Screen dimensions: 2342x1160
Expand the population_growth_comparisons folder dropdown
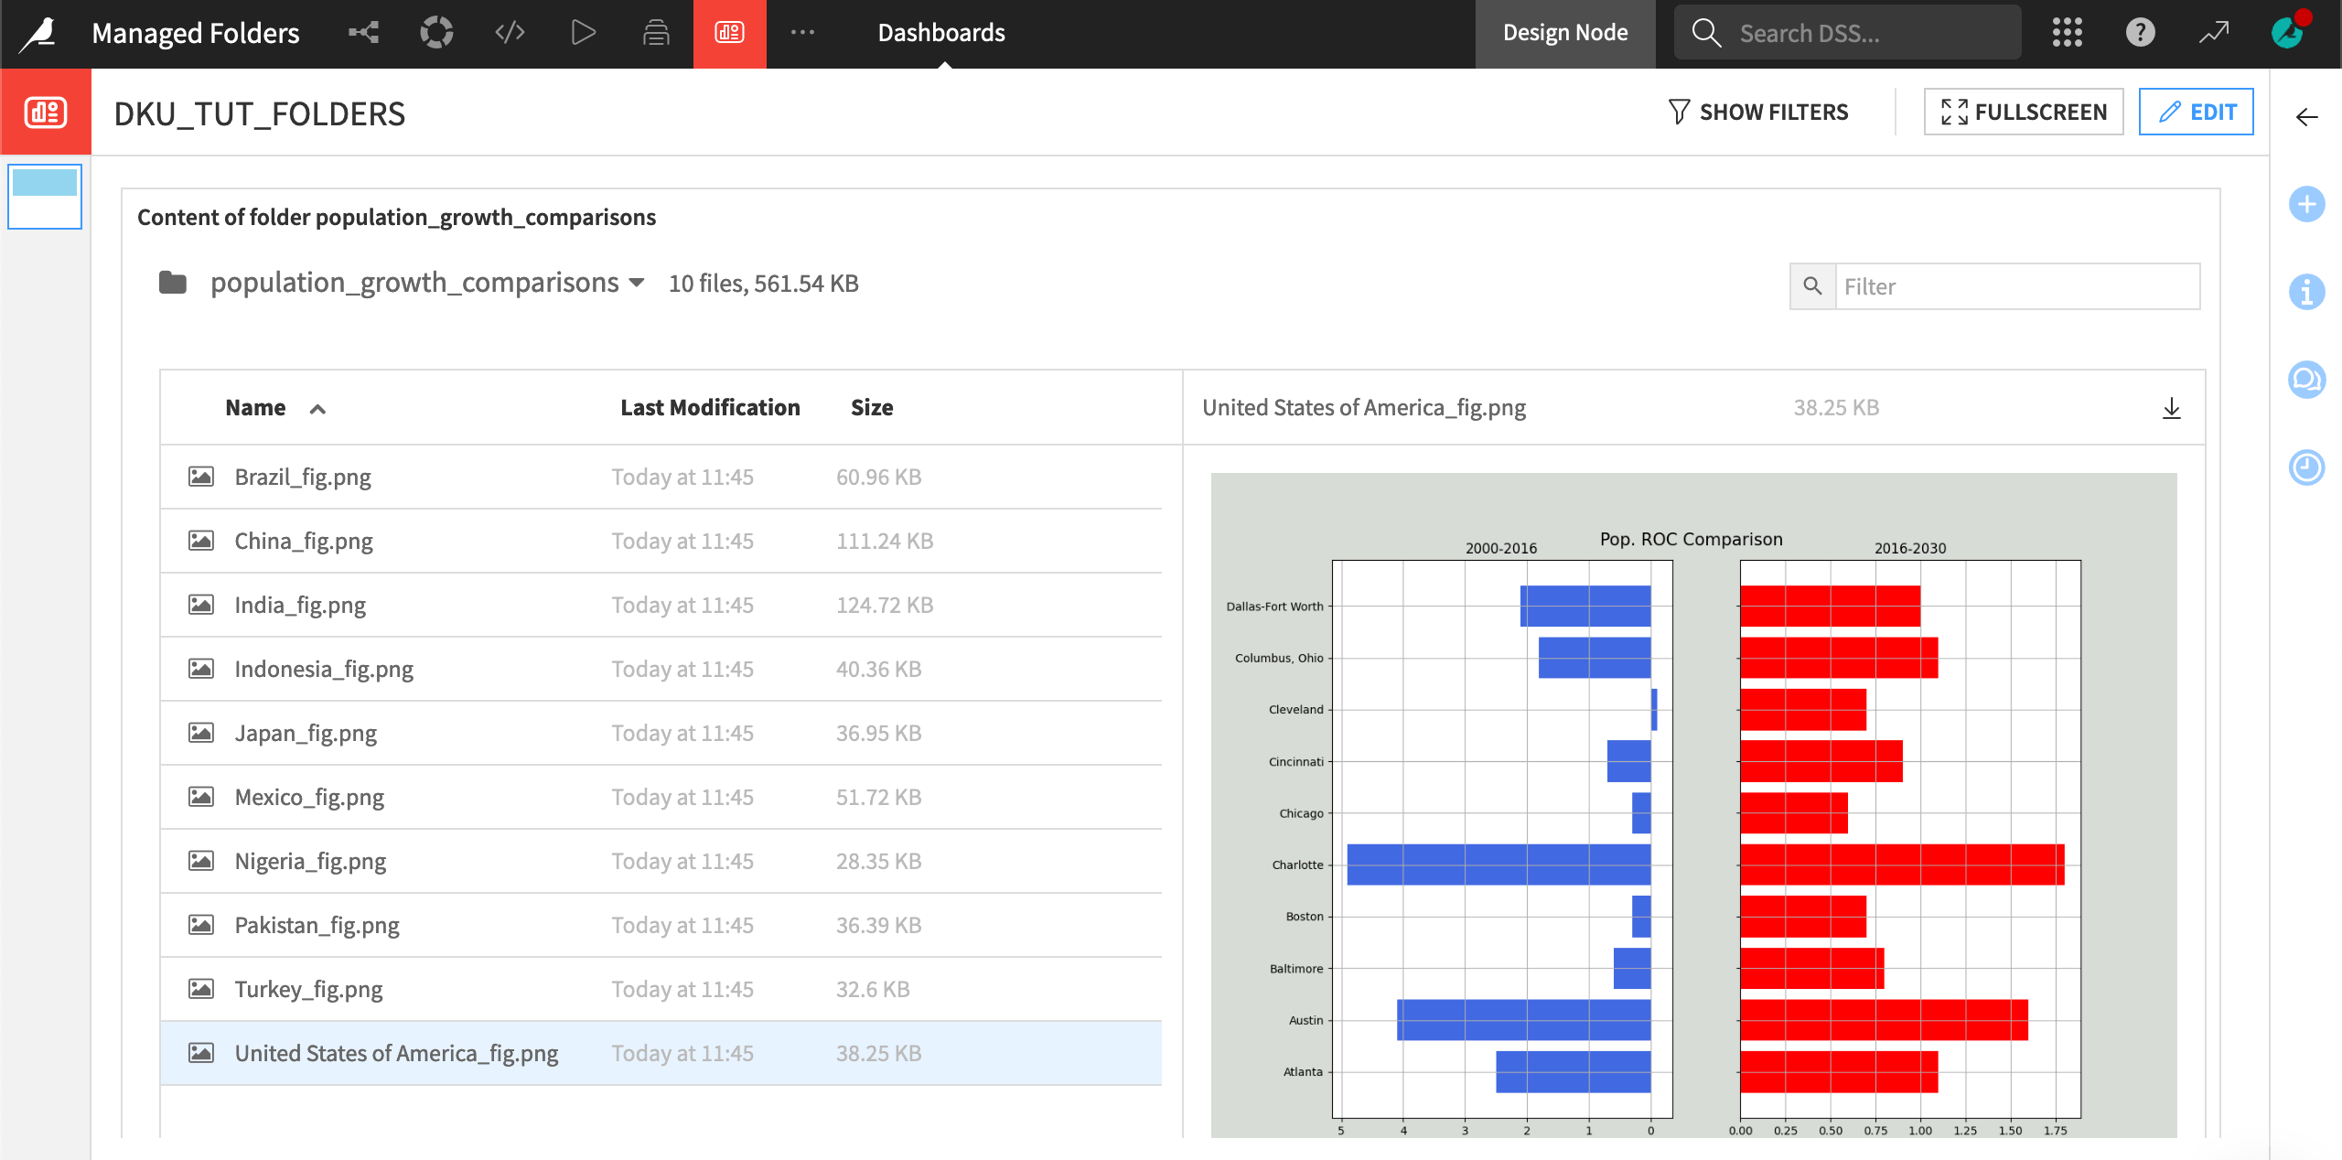click(x=638, y=283)
